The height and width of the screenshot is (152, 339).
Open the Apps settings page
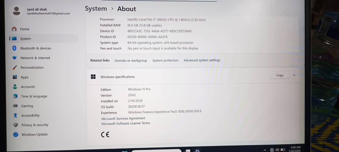click(24, 77)
